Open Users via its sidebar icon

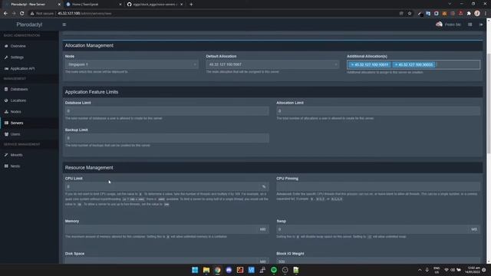pos(6,134)
